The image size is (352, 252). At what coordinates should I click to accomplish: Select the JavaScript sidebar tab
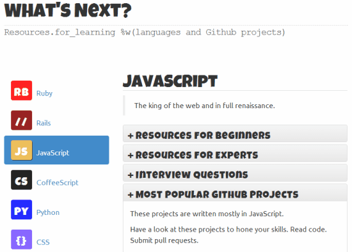56,150
